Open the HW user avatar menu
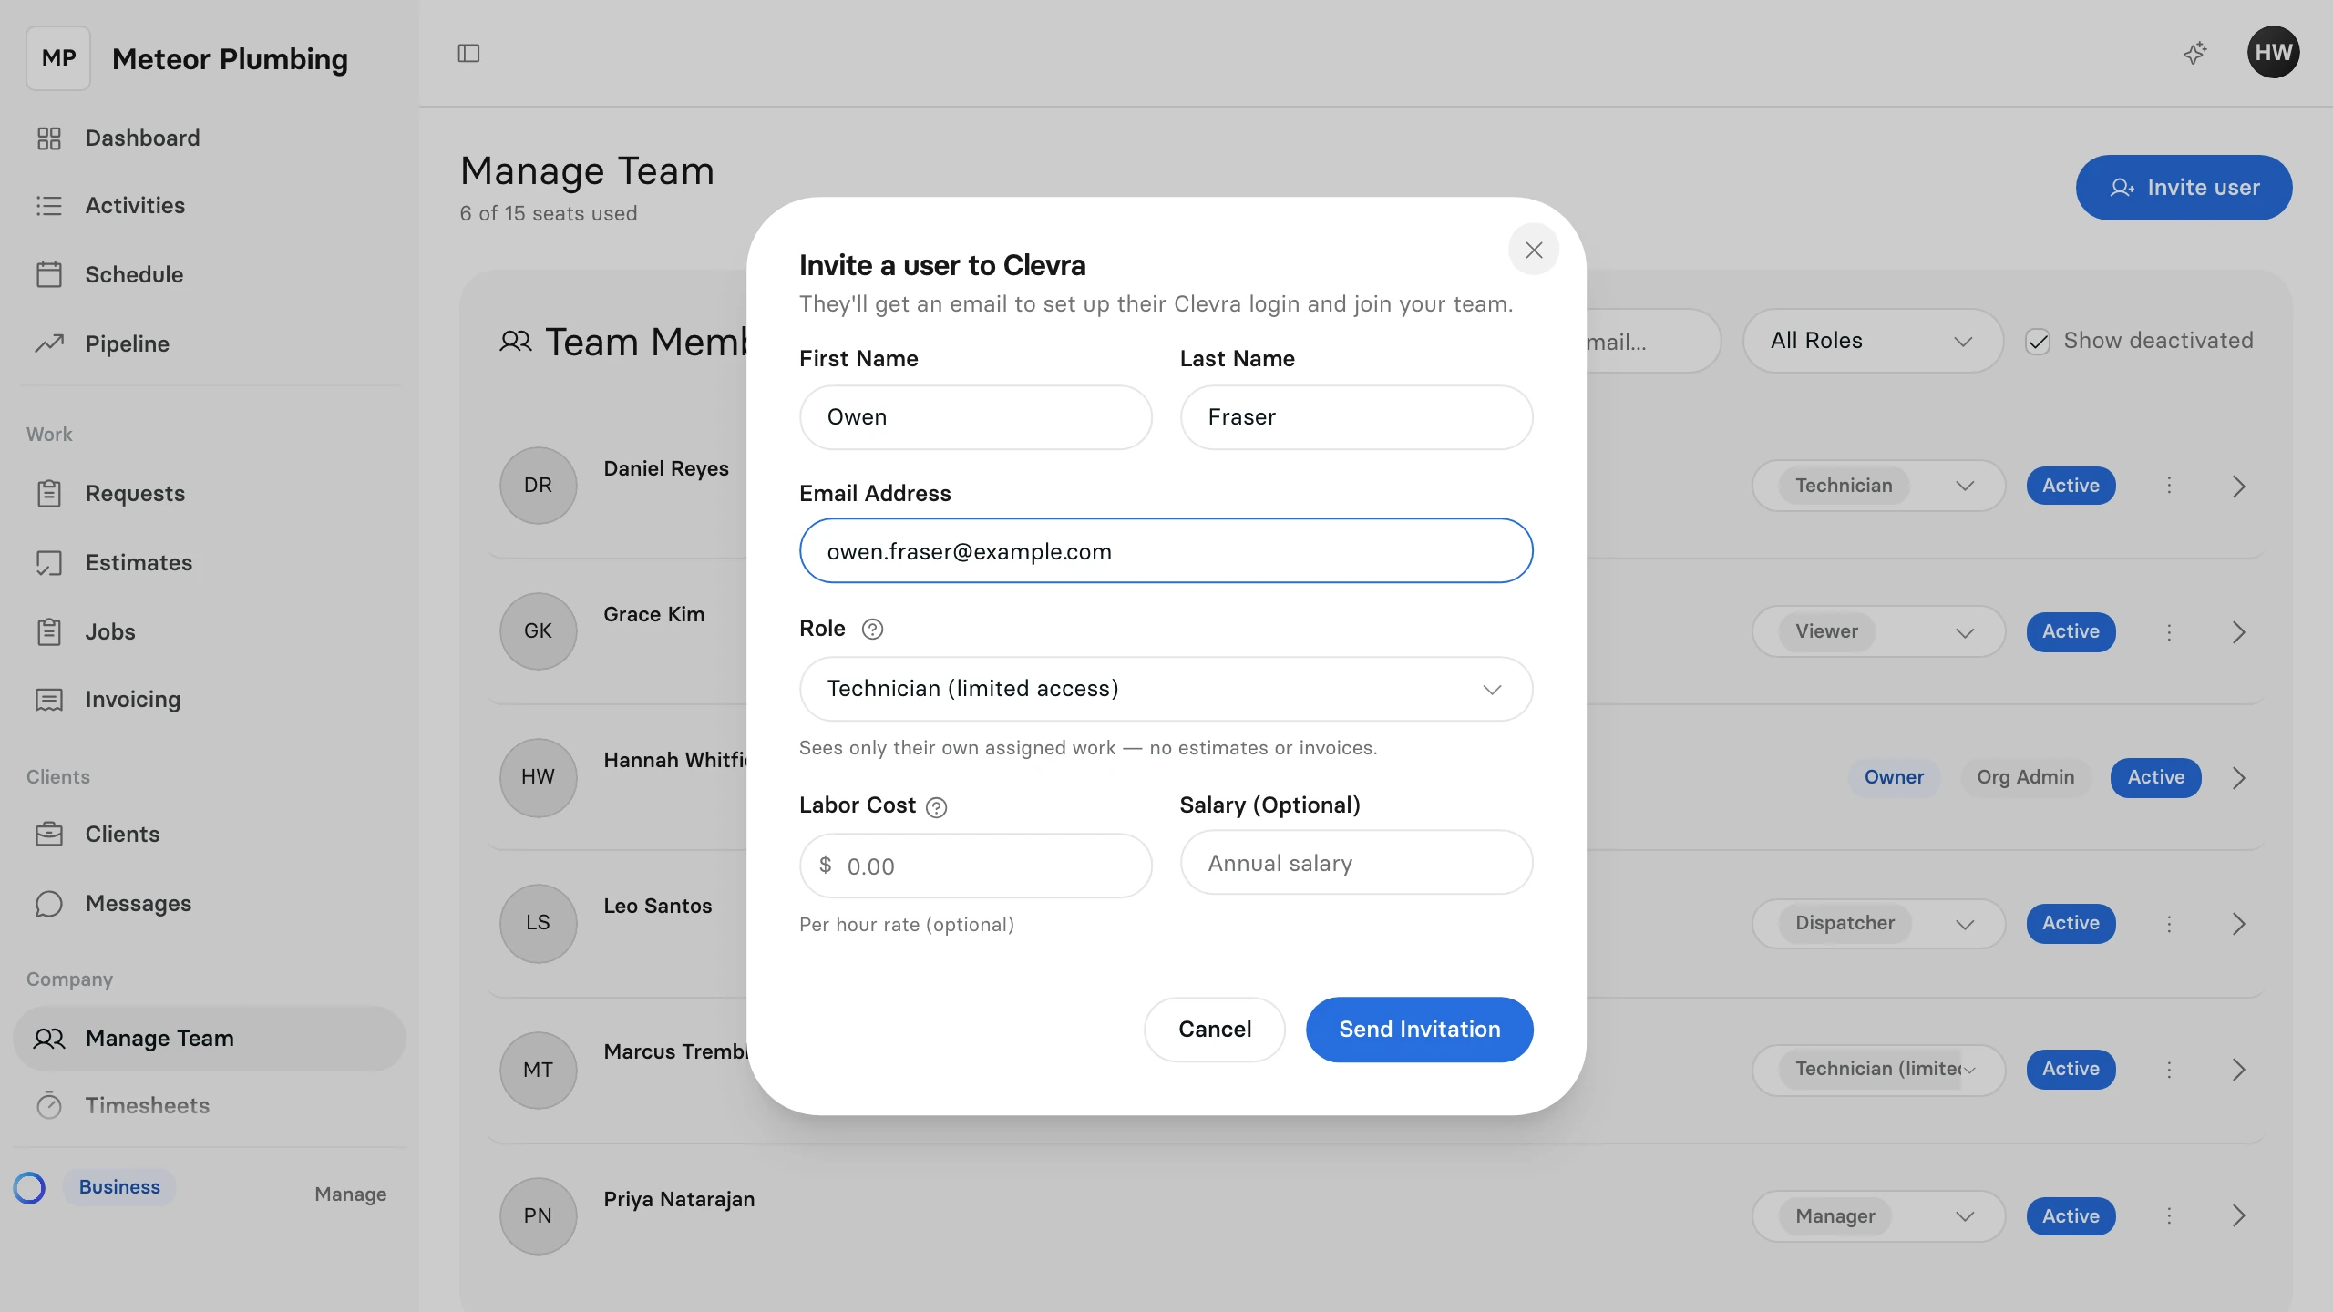This screenshot has height=1312, width=2333. tap(2273, 52)
